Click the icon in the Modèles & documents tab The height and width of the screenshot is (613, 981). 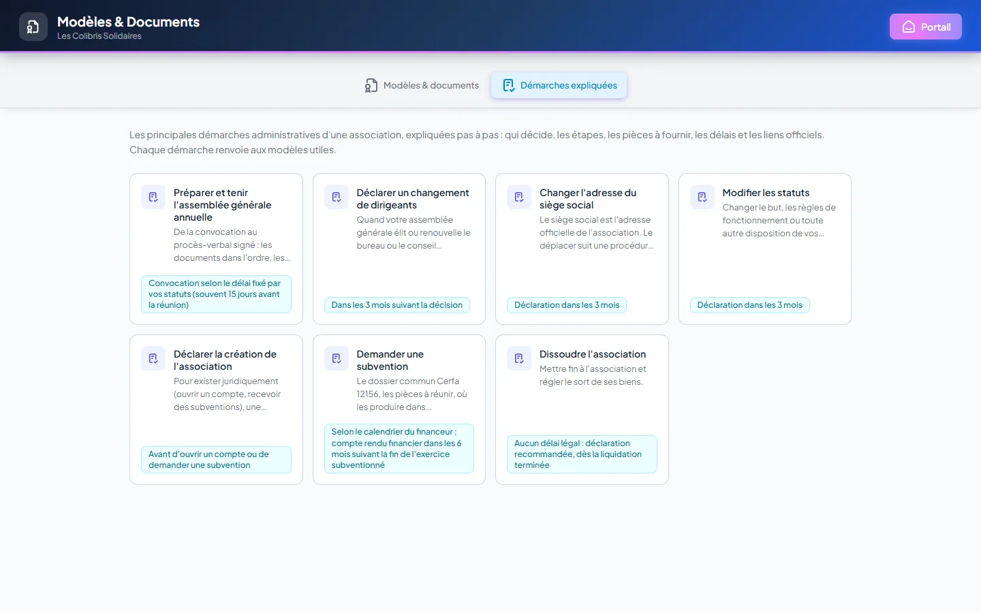click(x=371, y=85)
